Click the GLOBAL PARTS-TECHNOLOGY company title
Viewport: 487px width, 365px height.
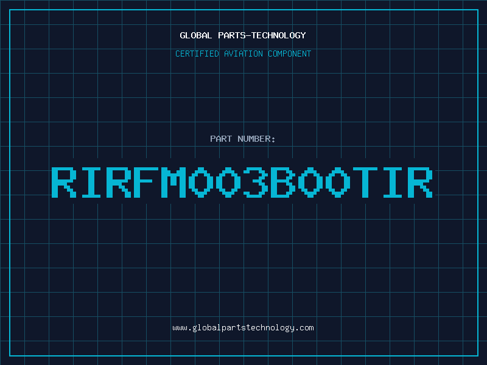click(x=243, y=35)
